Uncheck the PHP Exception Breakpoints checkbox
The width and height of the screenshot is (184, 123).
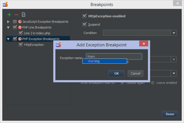[15, 39]
